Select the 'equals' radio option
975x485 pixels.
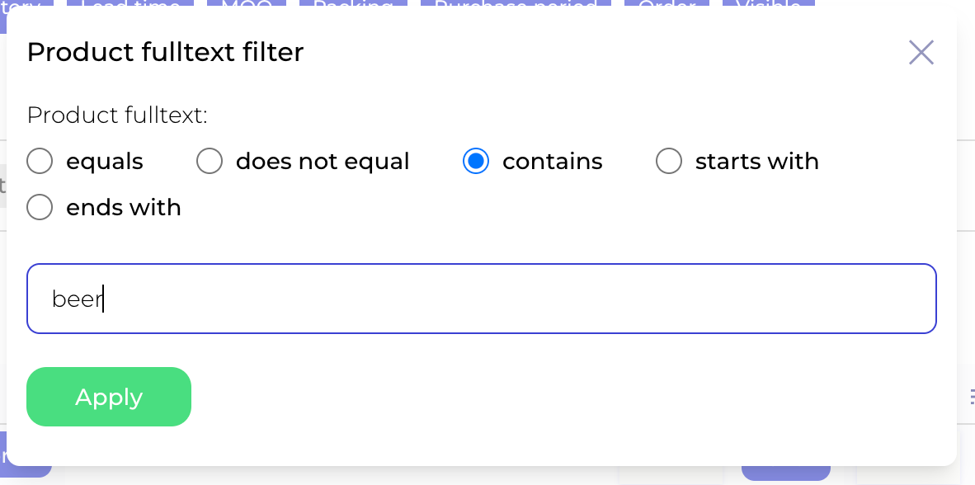tap(40, 162)
